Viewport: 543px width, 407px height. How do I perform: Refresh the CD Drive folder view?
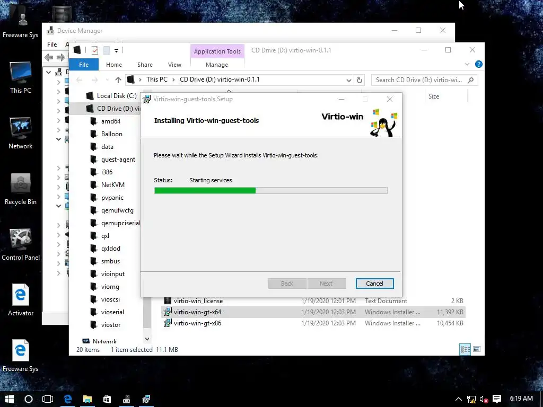(x=360, y=80)
